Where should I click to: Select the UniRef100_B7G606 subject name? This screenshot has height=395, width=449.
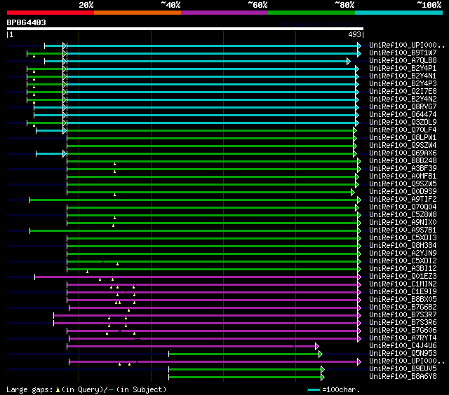[x=403, y=331]
